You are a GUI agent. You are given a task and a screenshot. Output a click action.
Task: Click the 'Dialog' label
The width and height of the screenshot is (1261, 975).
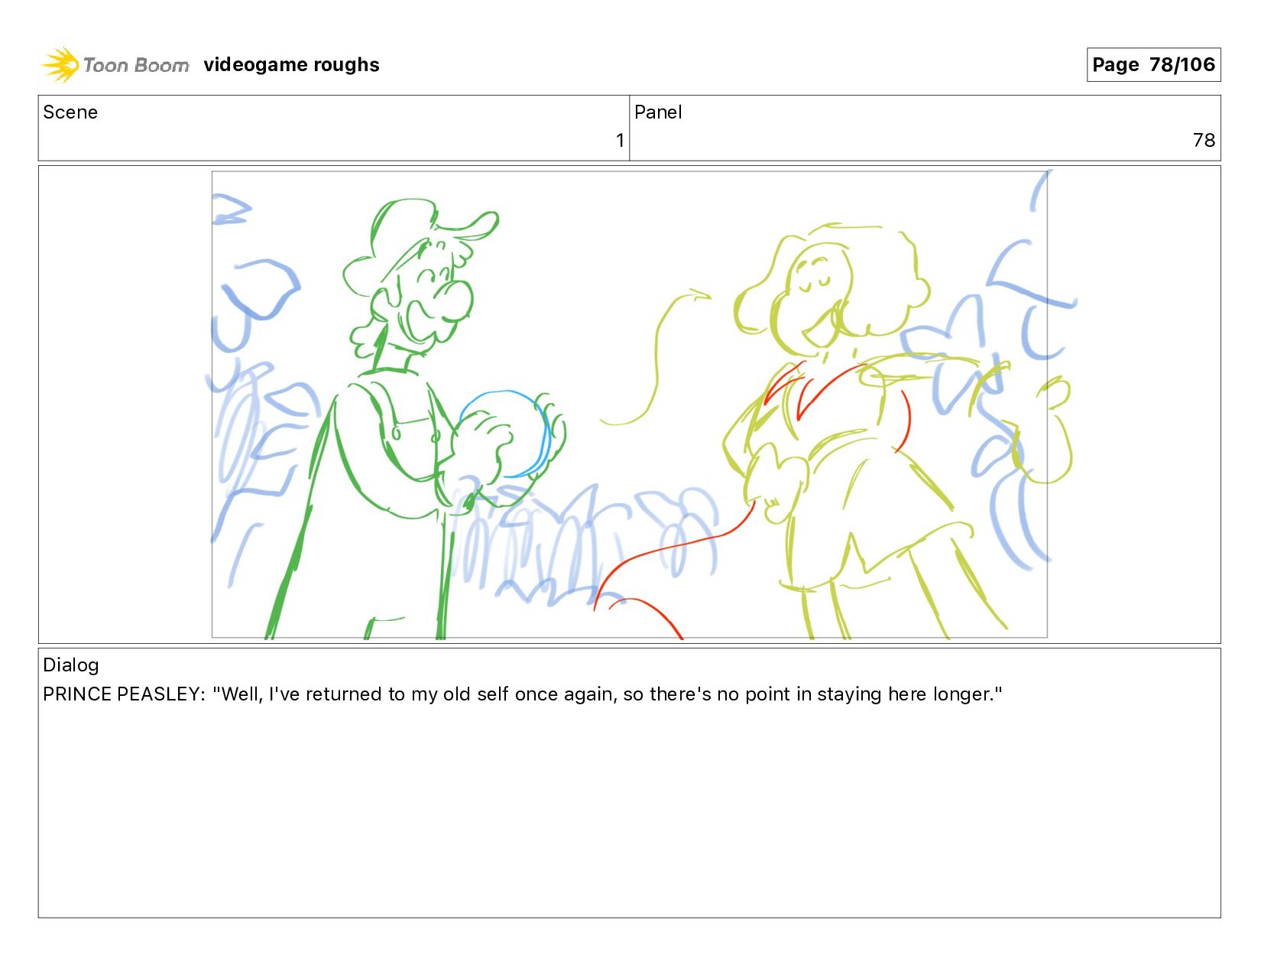coord(71,665)
